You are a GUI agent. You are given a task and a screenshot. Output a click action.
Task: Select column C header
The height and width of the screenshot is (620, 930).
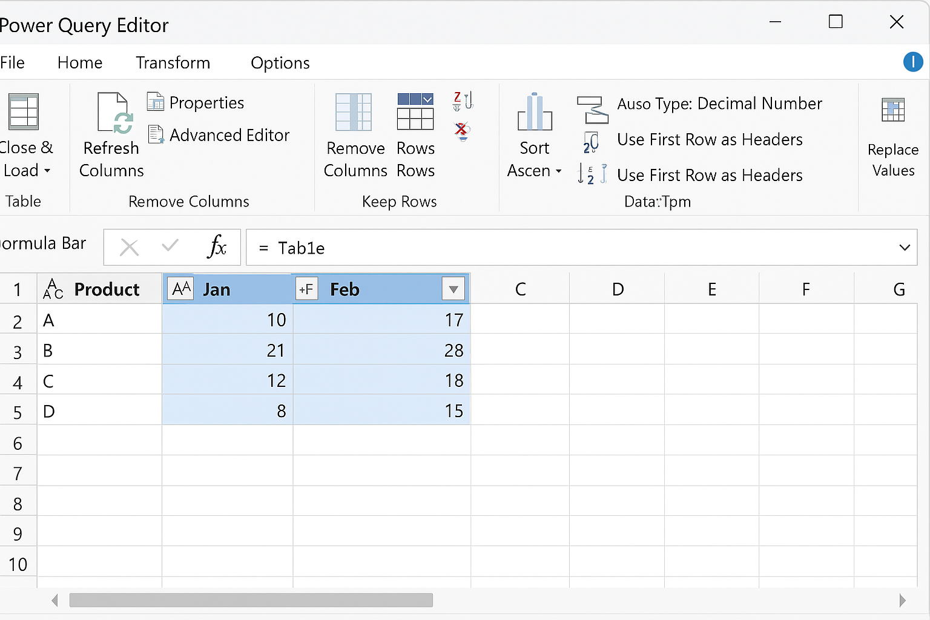pyautogui.click(x=520, y=289)
